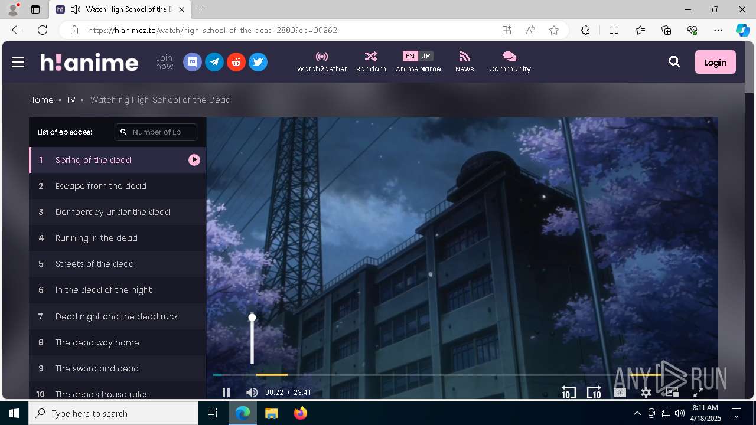
Task: Focus the Number of Ep search field
Action: point(156,132)
